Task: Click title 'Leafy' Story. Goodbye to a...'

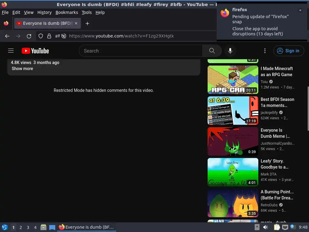Action: click(x=275, y=164)
